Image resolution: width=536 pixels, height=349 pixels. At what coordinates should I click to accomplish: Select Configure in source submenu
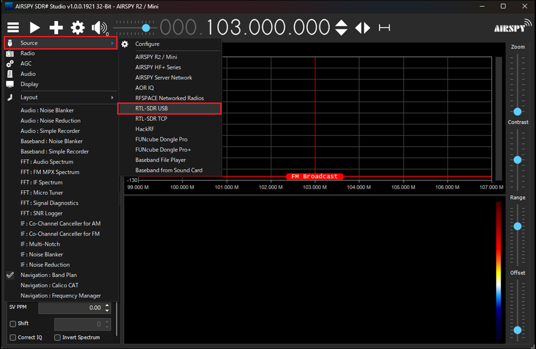[x=170, y=44]
